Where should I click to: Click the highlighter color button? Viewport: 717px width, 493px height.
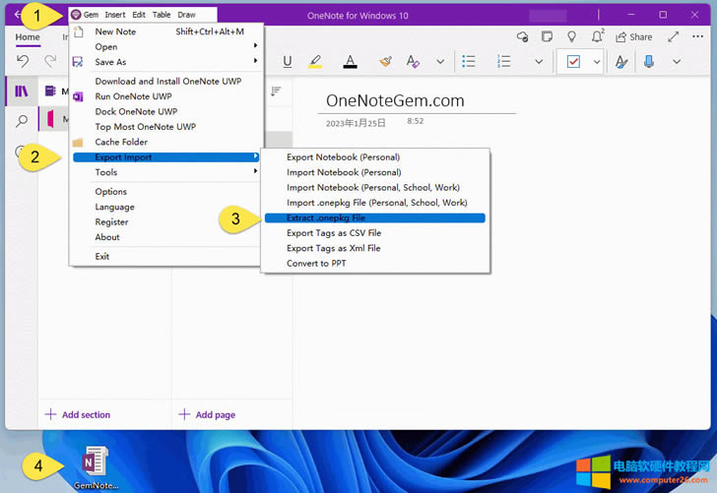pyautogui.click(x=315, y=61)
